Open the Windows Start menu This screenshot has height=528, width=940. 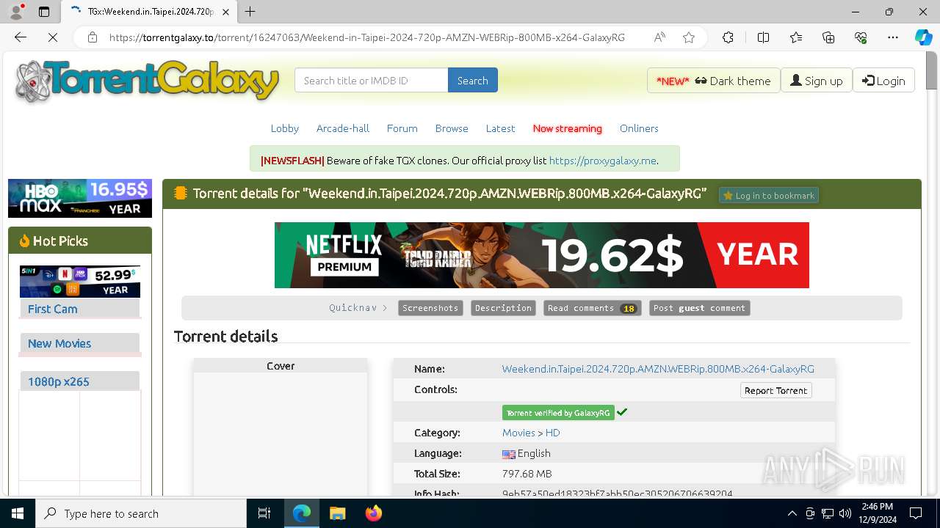point(18,513)
